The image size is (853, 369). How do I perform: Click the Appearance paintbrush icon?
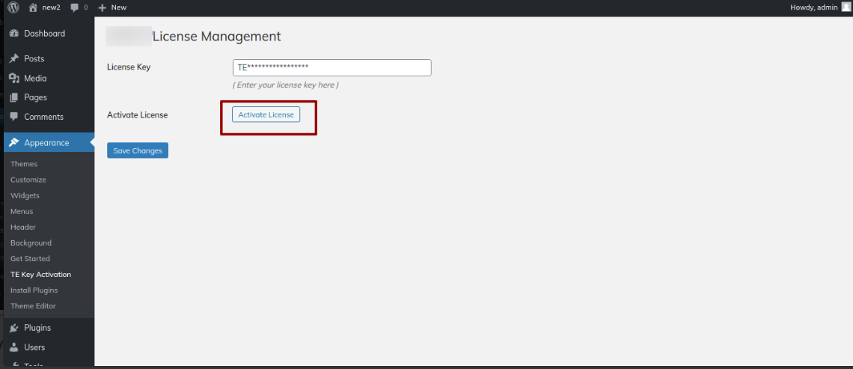click(14, 143)
